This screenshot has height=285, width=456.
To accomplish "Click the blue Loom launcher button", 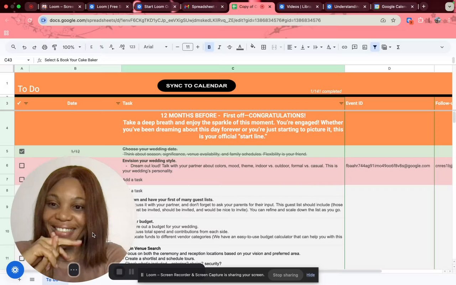I will click(x=15, y=270).
